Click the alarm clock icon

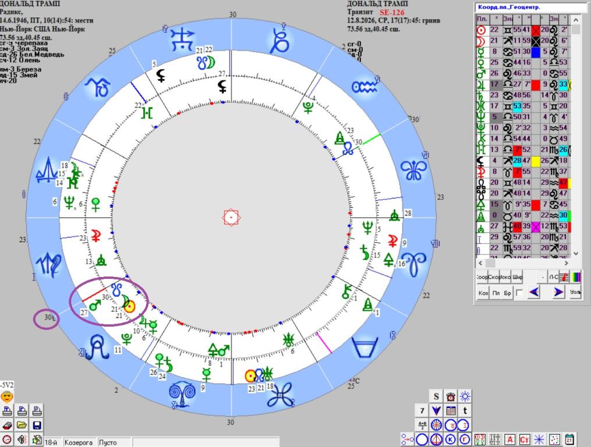coord(451,396)
